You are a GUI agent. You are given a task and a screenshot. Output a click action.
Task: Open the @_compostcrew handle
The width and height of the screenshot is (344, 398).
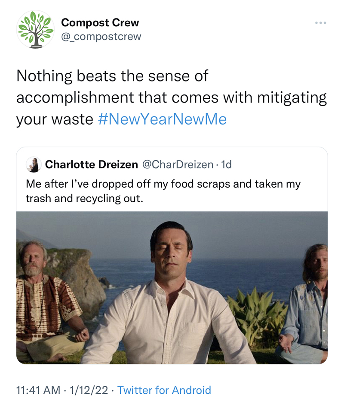tap(101, 37)
